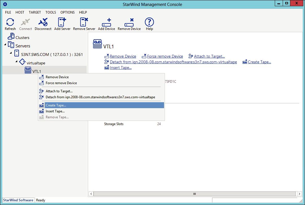
Task: Click the greyed Connect toolbar icon
Action: pyautogui.click(x=25, y=22)
